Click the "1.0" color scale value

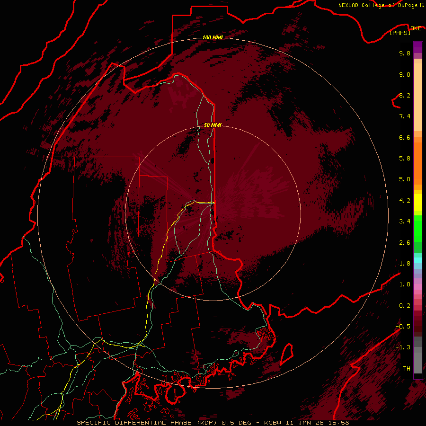(405, 284)
